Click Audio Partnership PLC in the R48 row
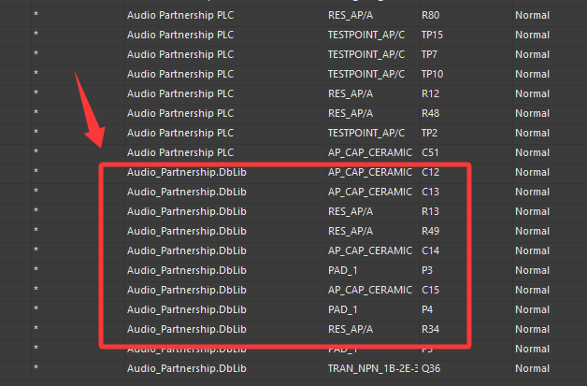 (x=180, y=113)
